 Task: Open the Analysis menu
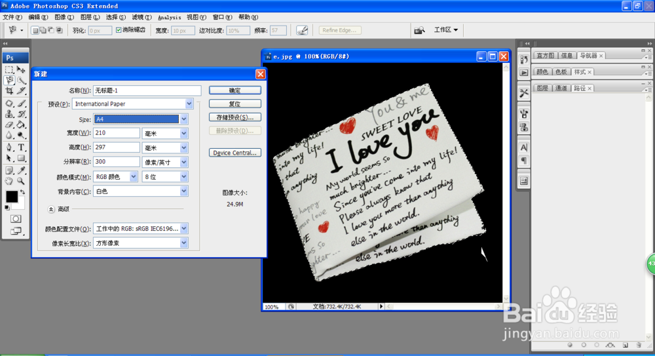(170, 17)
